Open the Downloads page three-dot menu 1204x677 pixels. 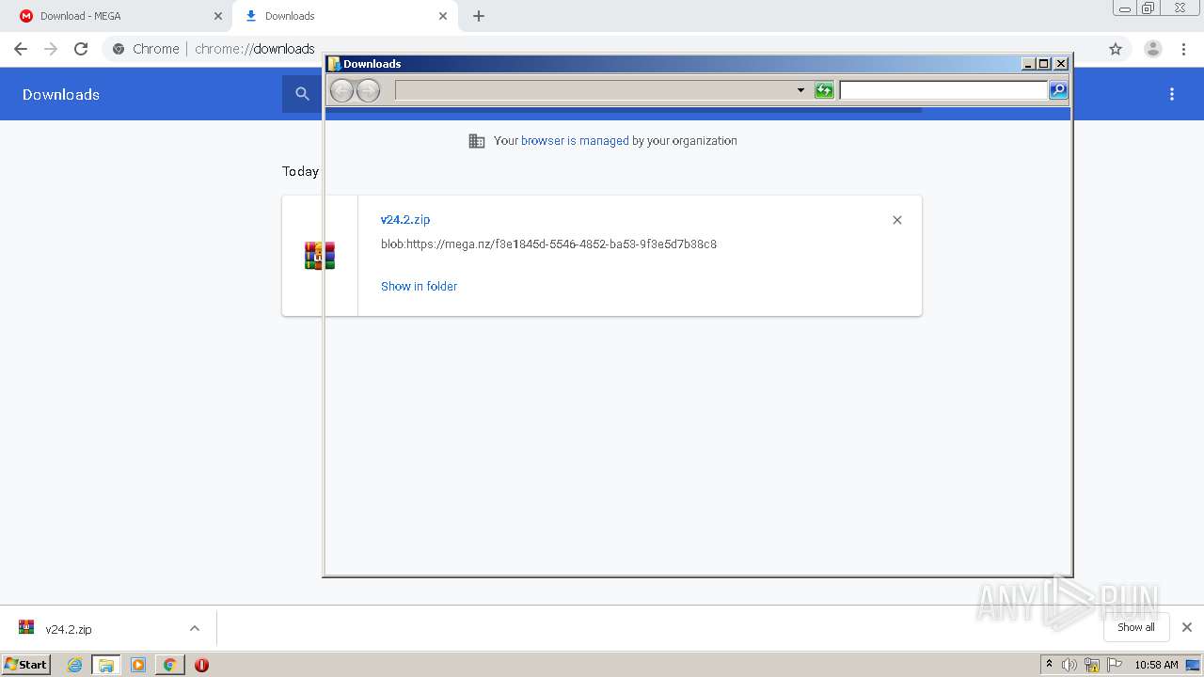point(1172,94)
